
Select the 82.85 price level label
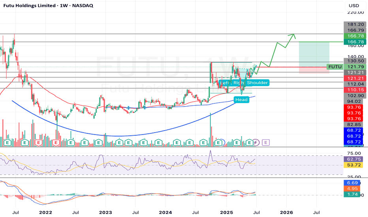(353, 125)
